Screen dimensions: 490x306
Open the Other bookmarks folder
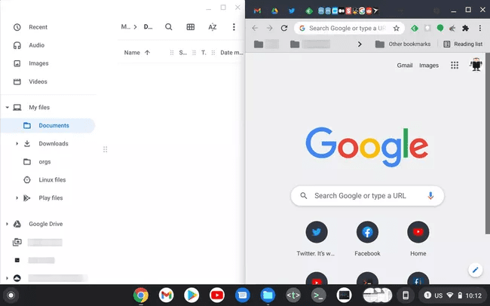pyautogui.click(x=403, y=44)
